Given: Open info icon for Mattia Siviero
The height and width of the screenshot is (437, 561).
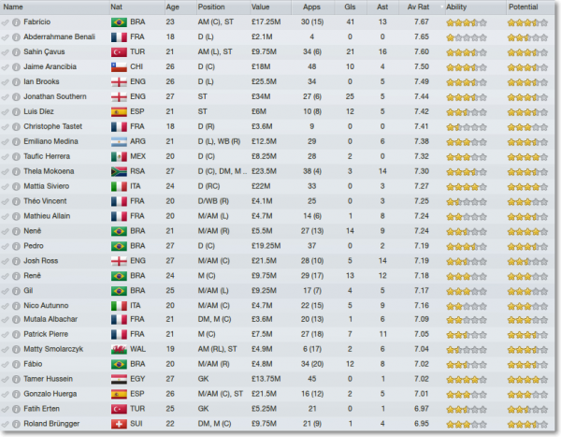Looking at the screenshot, I should coord(16,186).
